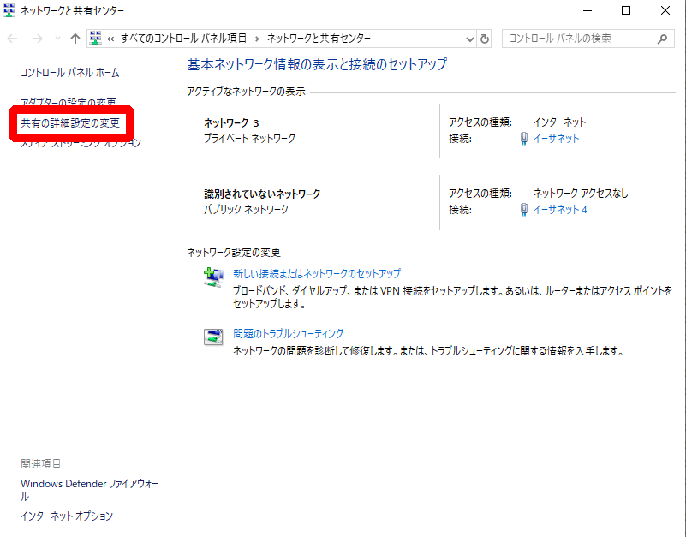The height and width of the screenshot is (537, 686).
Task: Click the network icon in the address bar
Action: coord(96,39)
